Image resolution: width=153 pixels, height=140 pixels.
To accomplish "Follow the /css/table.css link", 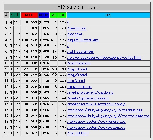I will coord(79,63).
